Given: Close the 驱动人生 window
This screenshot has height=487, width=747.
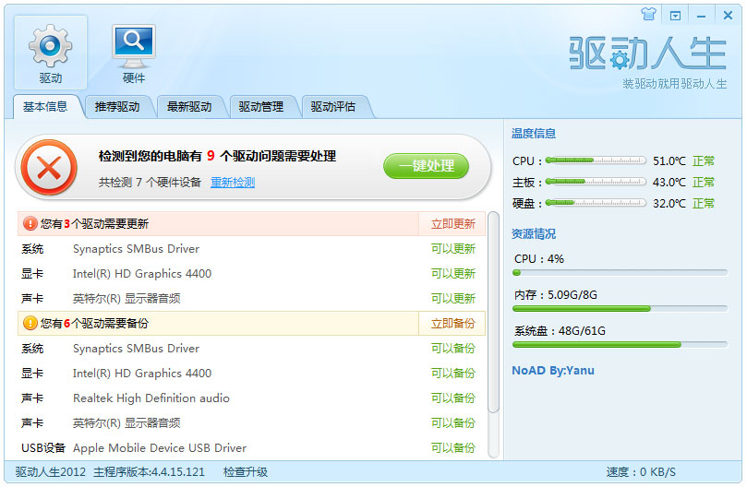Looking at the screenshot, I should click(728, 16).
